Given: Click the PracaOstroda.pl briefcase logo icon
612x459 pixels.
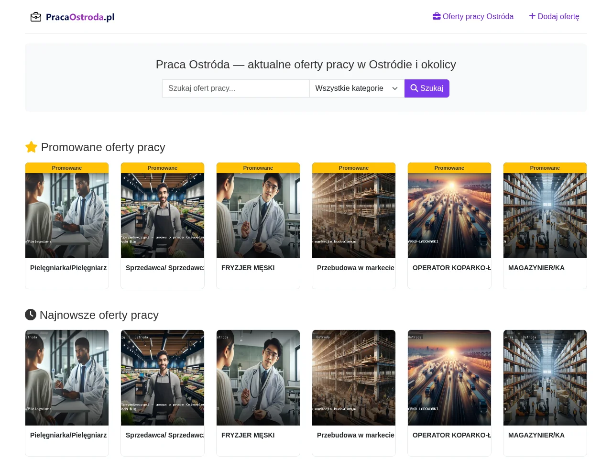Looking at the screenshot, I should click(x=36, y=17).
